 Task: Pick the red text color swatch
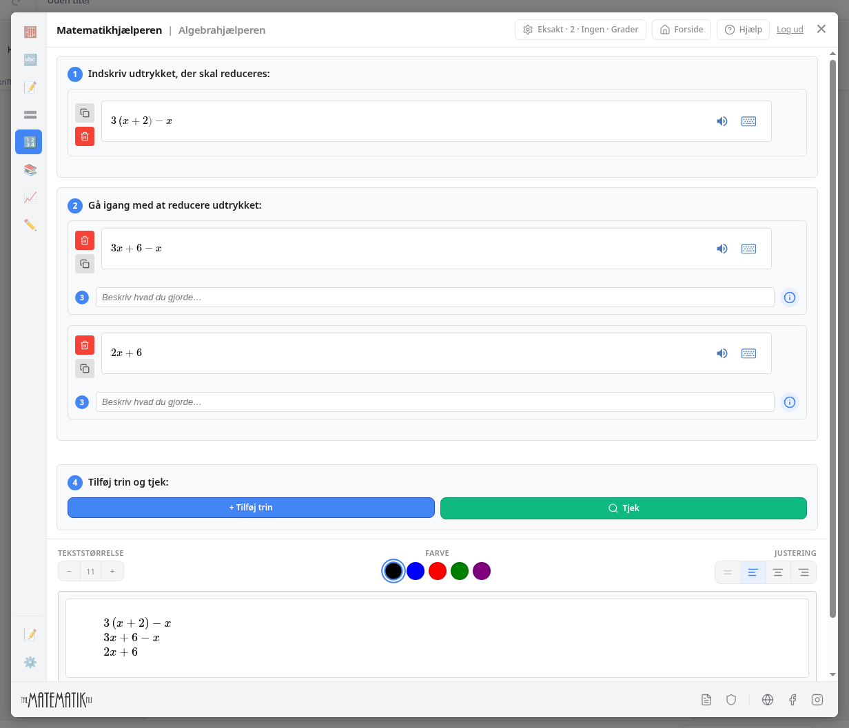(x=438, y=571)
